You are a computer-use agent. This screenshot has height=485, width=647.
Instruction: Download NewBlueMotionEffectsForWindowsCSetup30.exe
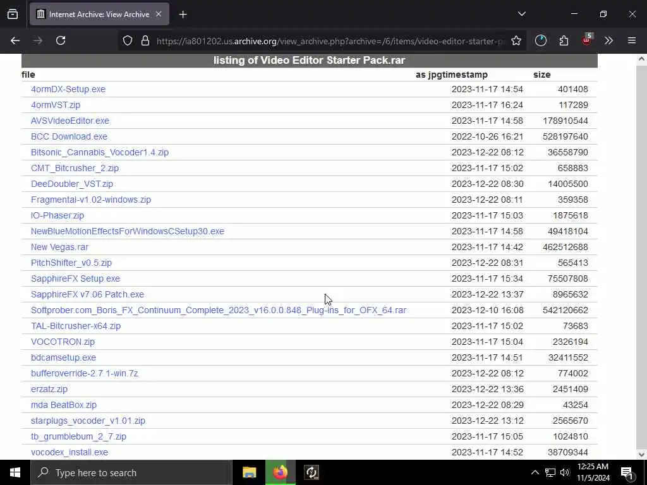click(128, 231)
